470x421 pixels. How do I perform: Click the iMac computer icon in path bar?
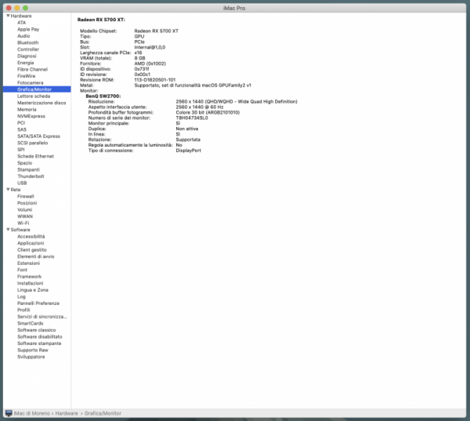coord(9,413)
